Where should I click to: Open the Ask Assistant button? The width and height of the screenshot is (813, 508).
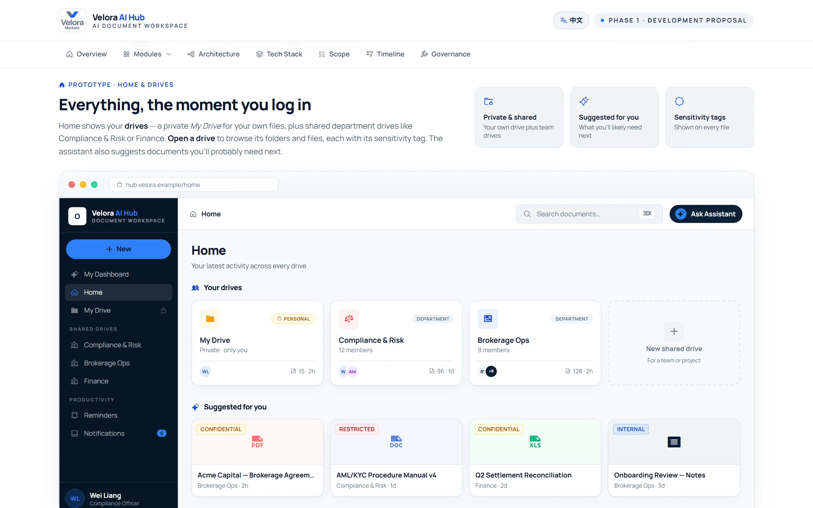click(706, 214)
